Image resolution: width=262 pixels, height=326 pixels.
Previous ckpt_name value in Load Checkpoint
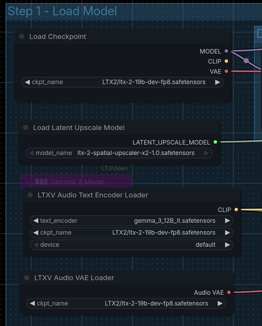(x=27, y=82)
